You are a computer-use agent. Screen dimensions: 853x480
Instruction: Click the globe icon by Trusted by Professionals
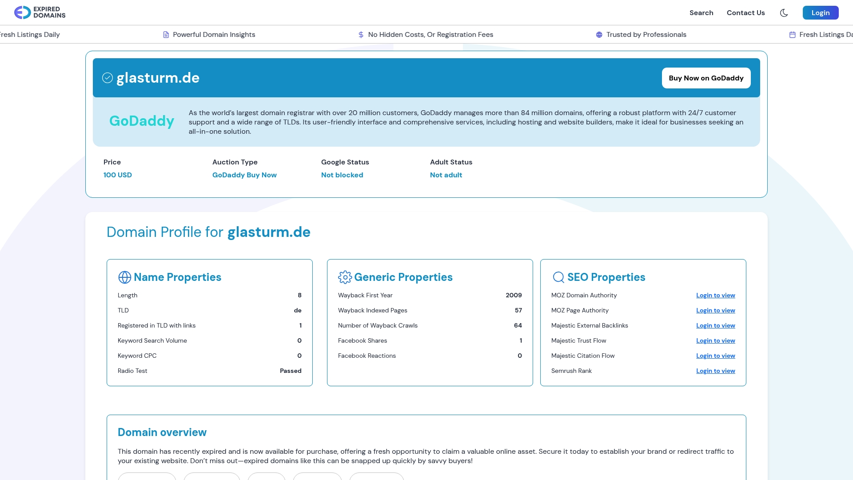click(599, 35)
